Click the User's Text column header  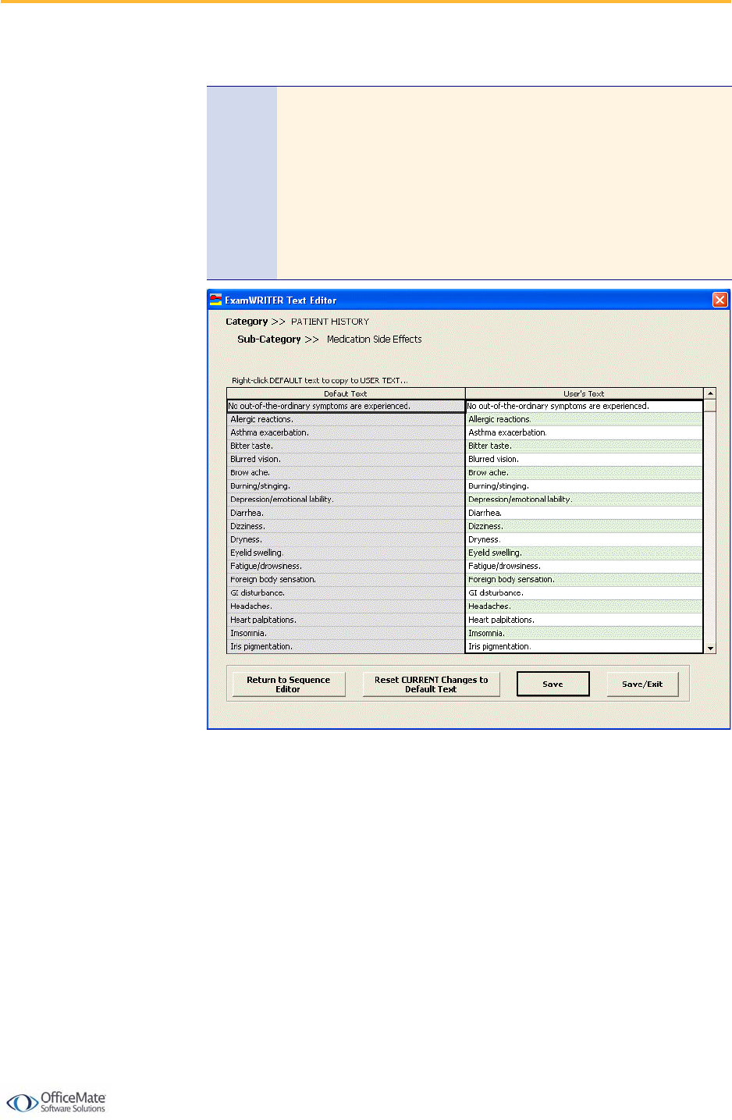(584, 394)
